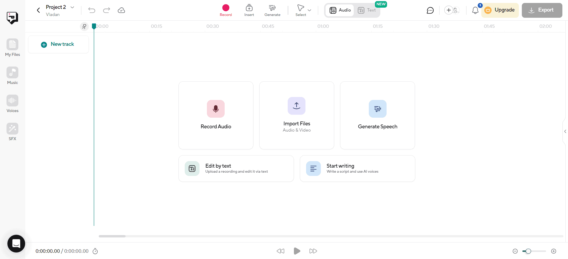Image resolution: width=568 pixels, height=259 pixels.
Task: Expand the Project 2 name dropdown
Action: click(72, 7)
